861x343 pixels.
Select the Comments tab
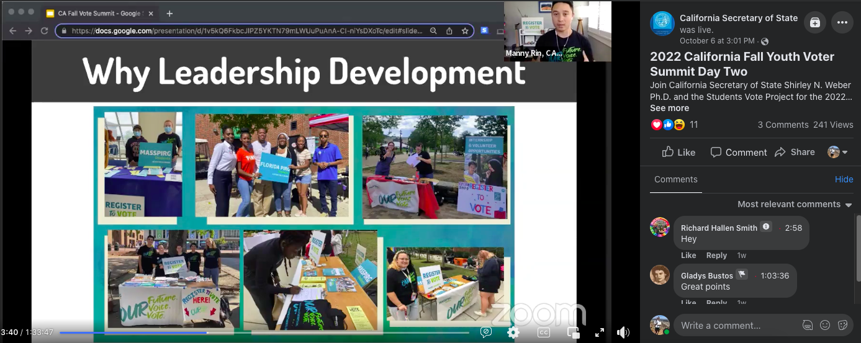(675, 179)
